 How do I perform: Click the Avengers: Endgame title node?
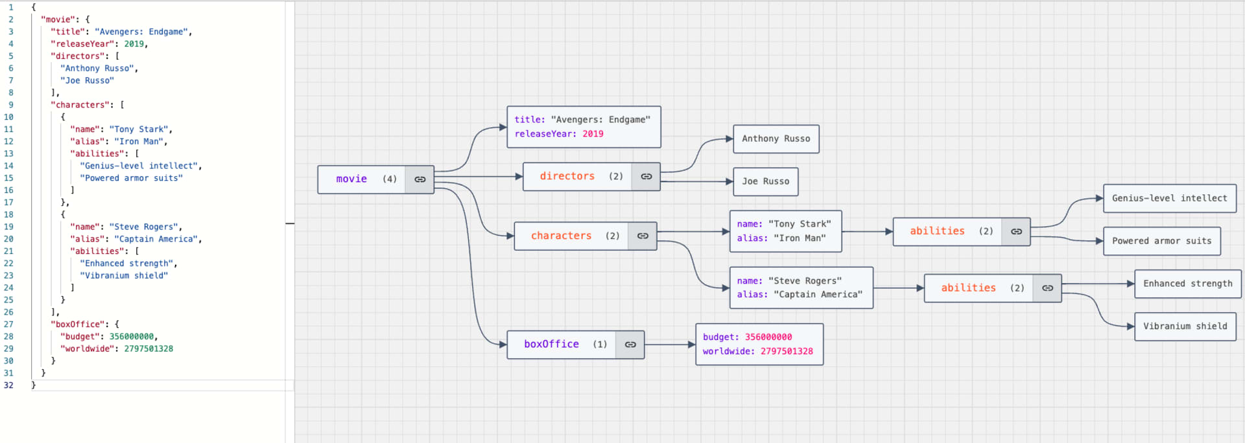coord(584,127)
